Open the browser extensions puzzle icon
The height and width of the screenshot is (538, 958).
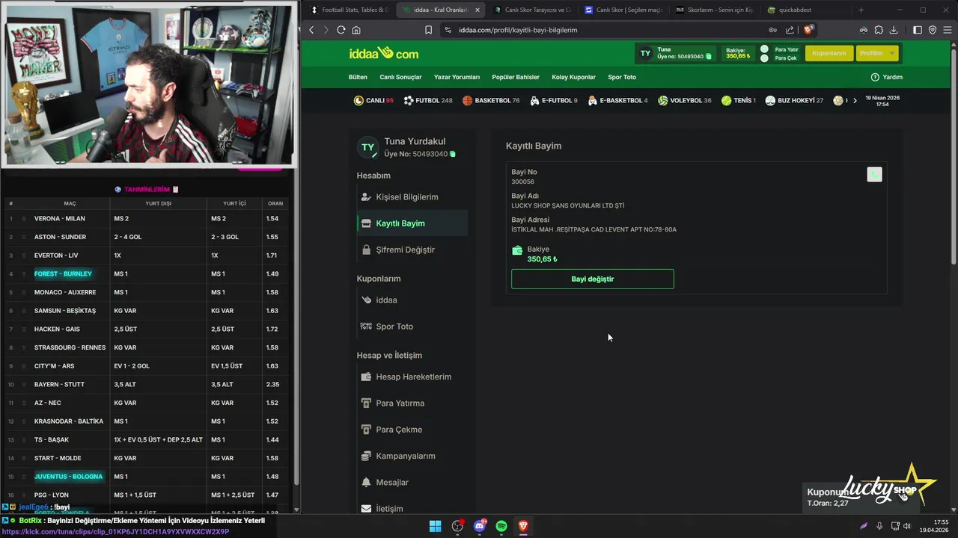click(879, 30)
